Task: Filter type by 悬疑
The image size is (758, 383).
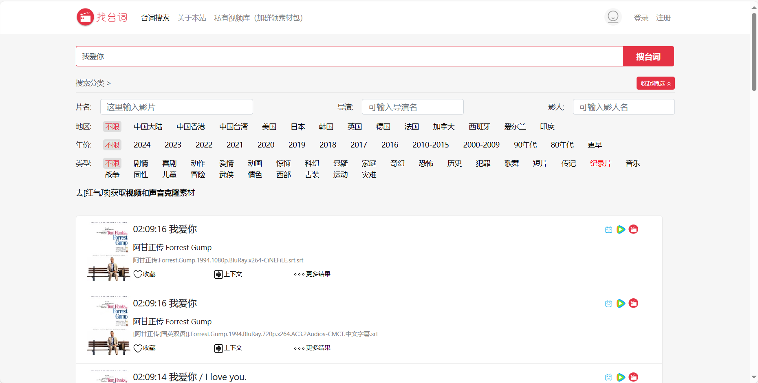Action: [340, 163]
